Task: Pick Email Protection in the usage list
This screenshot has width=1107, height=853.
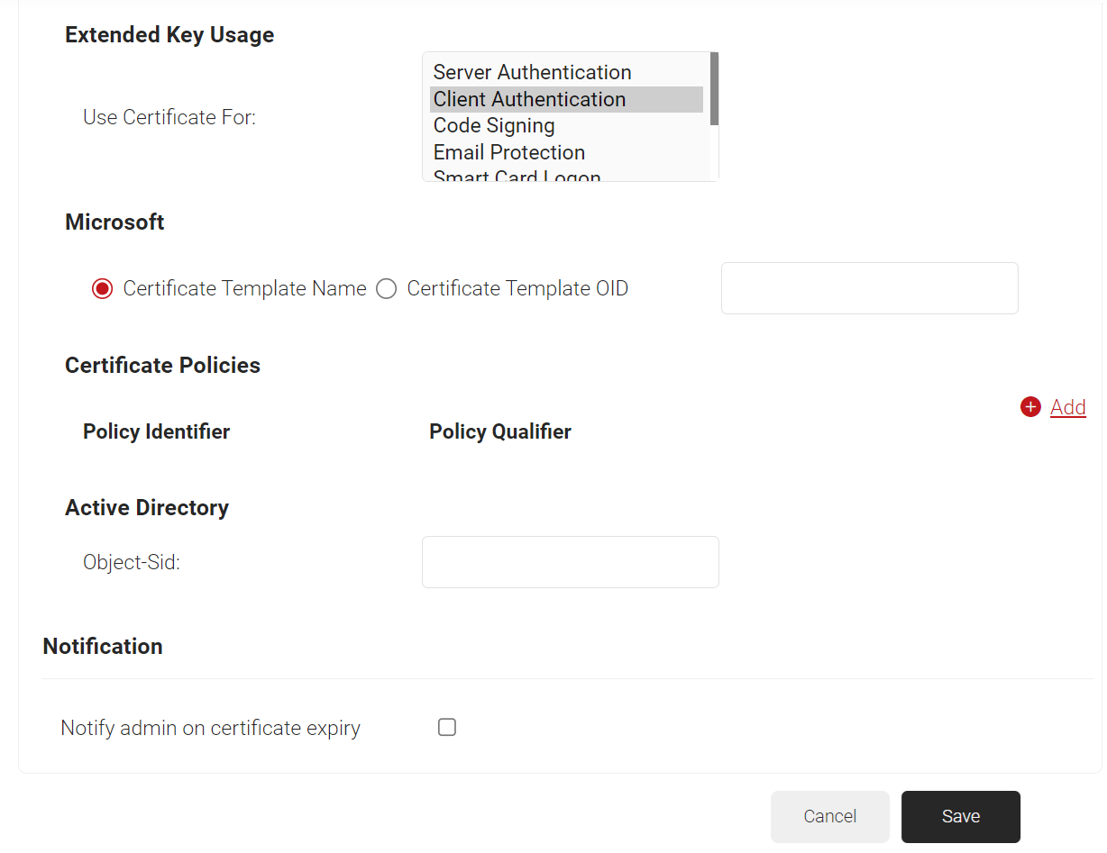Action: tap(508, 152)
